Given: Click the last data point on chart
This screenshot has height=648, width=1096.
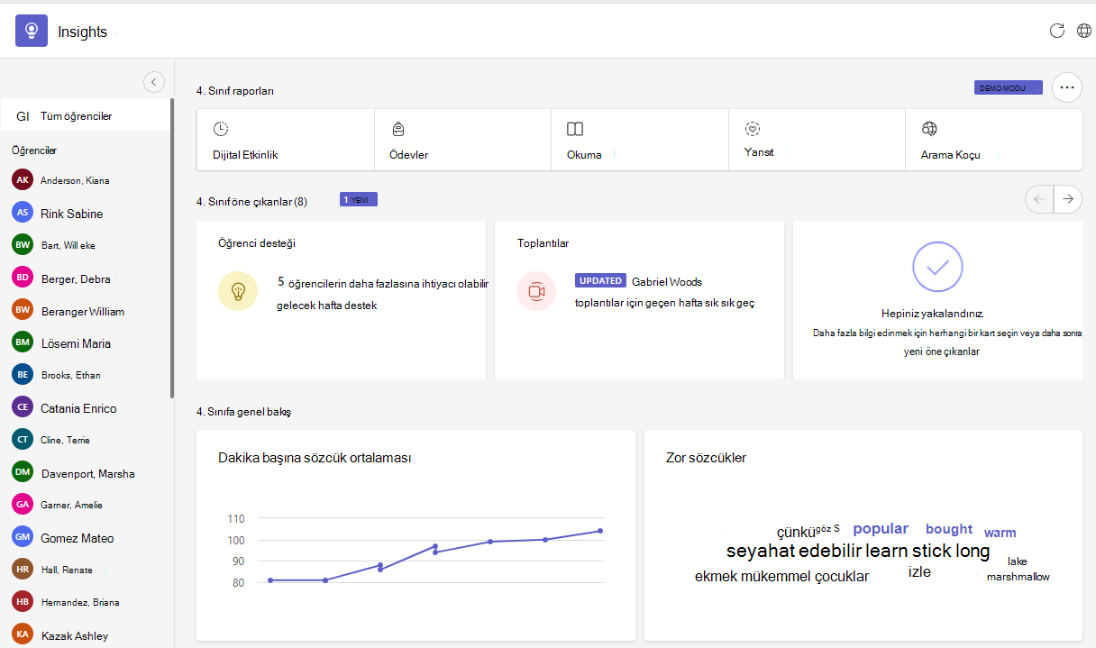Looking at the screenshot, I should 600,531.
